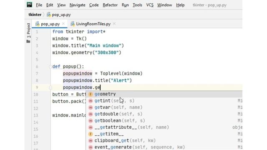Click the file icon in pop_up.py breadcrumb
The height and width of the screenshot is (150, 267).
click(49, 15)
